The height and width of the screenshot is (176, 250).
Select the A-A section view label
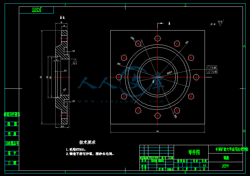pos(62,17)
